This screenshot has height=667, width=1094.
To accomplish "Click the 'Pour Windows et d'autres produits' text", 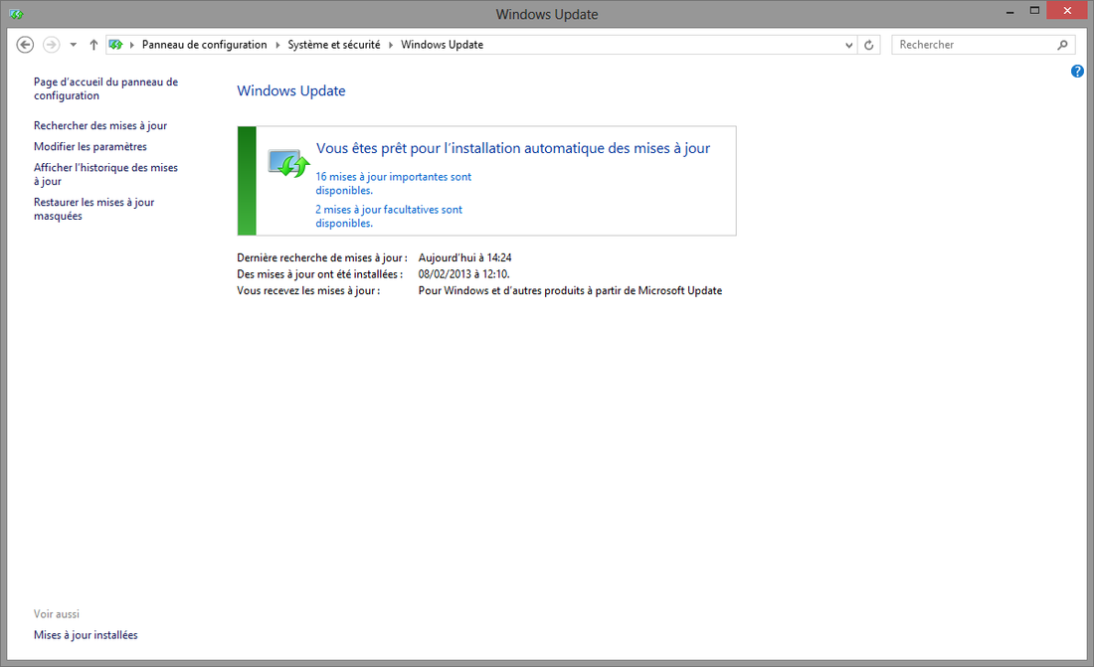I will 570,290.
